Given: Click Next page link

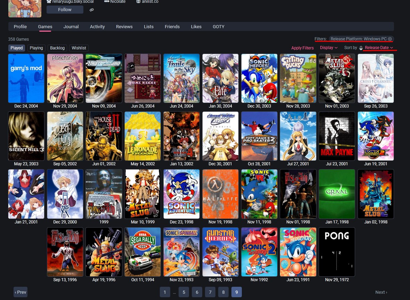Looking at the screenshot, I should coord(381,292).
